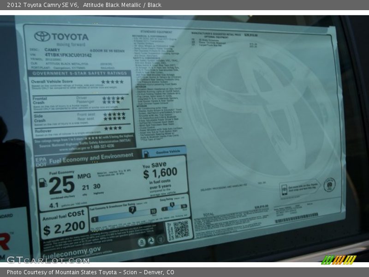This screenshot has height=277, width=369.
Task: Click the Government 5-Star Safety Ratings header
Action: pos(80,73)
